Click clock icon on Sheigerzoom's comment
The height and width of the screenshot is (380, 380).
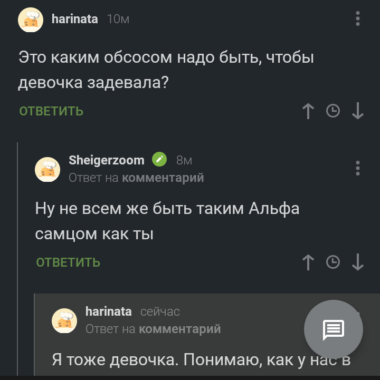click(333, 262)
